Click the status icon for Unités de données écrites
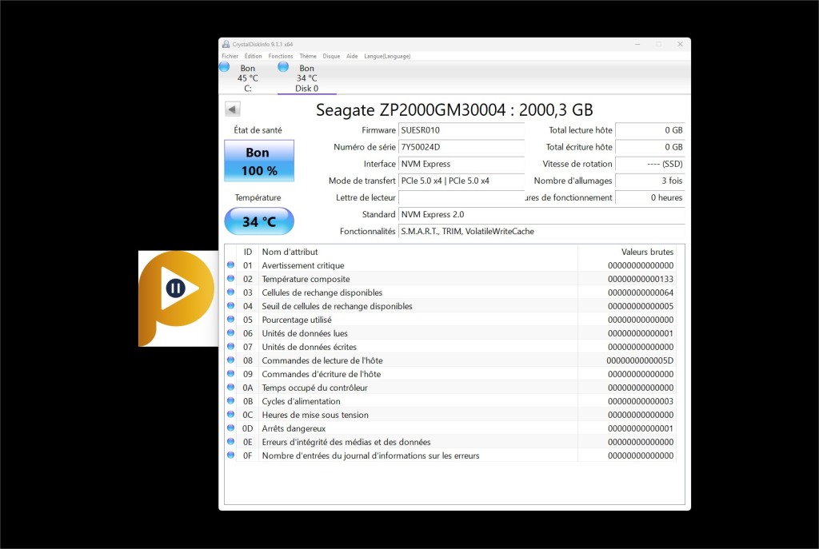The image size is (819, 549). [231, 347]
